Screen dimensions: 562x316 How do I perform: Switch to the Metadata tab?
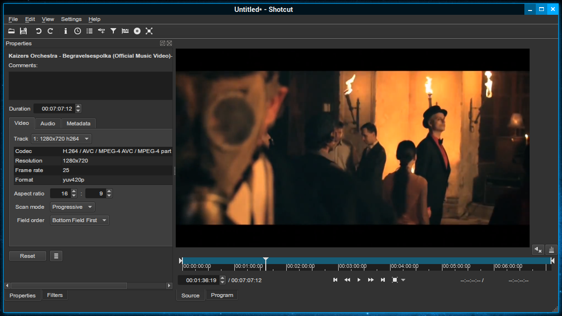pyautogui.click(x=79, y=123)
